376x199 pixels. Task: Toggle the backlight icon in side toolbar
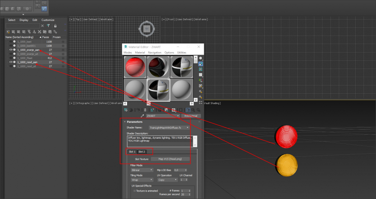pyautogui.click(x=201, y=64)
